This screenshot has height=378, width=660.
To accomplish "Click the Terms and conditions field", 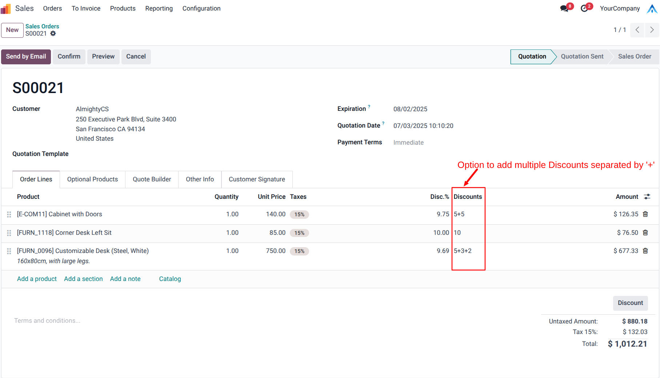I will 47,321.
